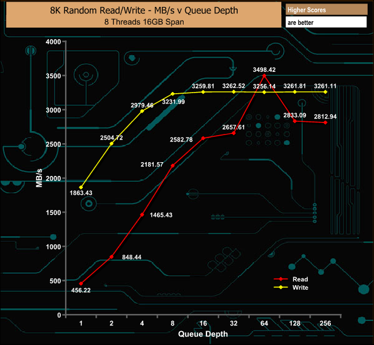Image resolution: width=374 pixels, height=345 pixels.
Task: Click the read data label 2582.78
Action: pyautogui.click(x=181, y=140)
